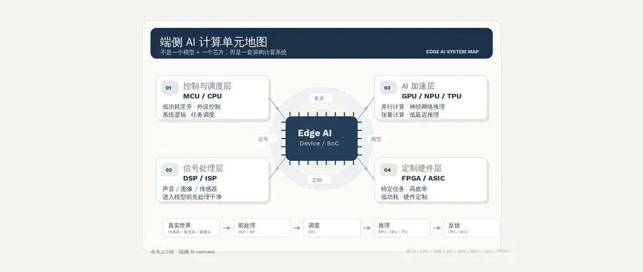This screenshot has height=272, width=643.
Task: Open the 前处理 flow step card
Action: coord(261,228)
